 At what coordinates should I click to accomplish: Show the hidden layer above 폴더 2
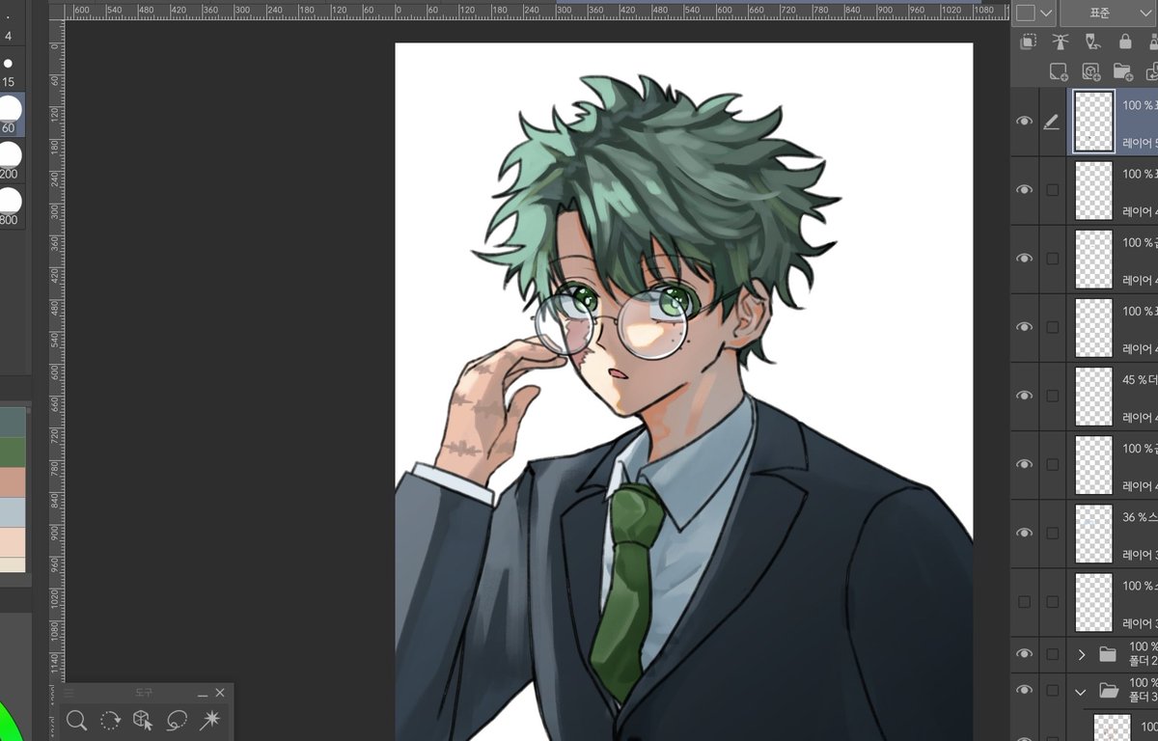coord(1025,601)
